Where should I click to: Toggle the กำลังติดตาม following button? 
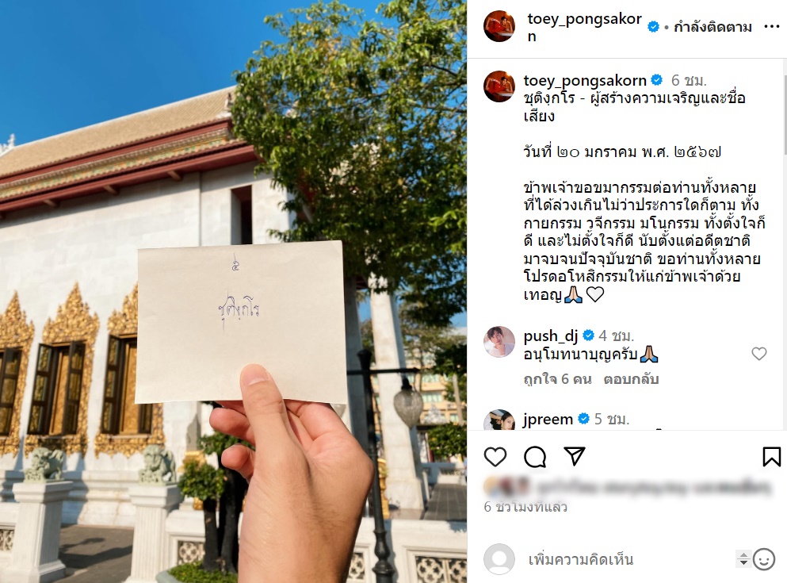pos(713,27)
